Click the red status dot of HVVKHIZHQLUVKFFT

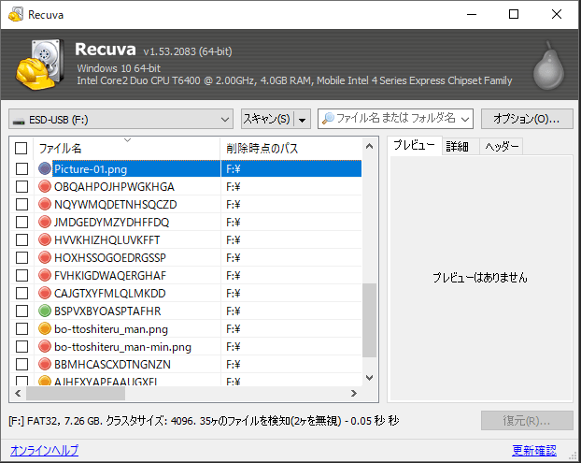click(x=45, y=239)
